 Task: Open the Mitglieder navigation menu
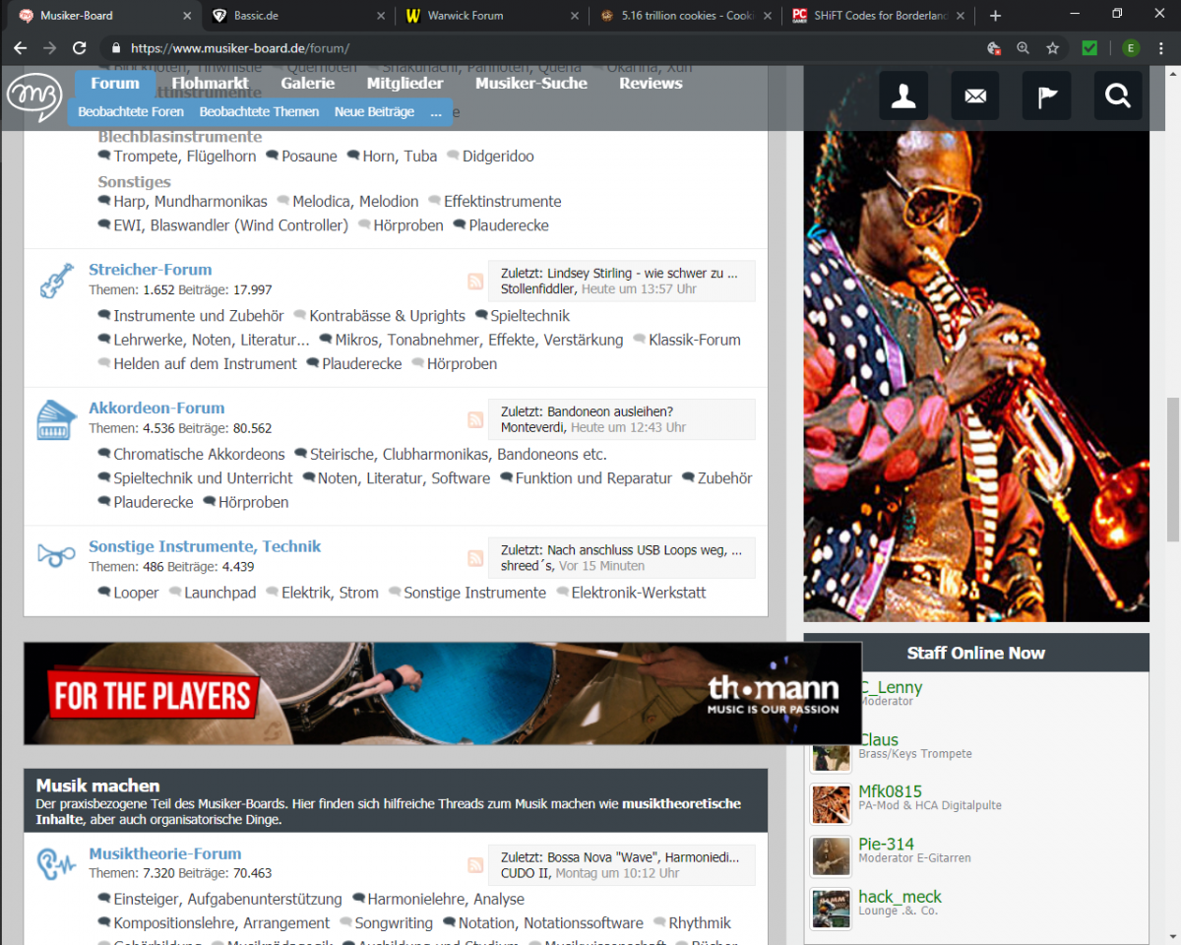click(405, 84)
